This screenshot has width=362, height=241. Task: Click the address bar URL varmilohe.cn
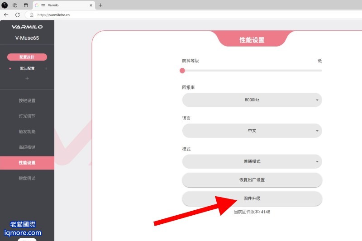(x=53, y=15)
